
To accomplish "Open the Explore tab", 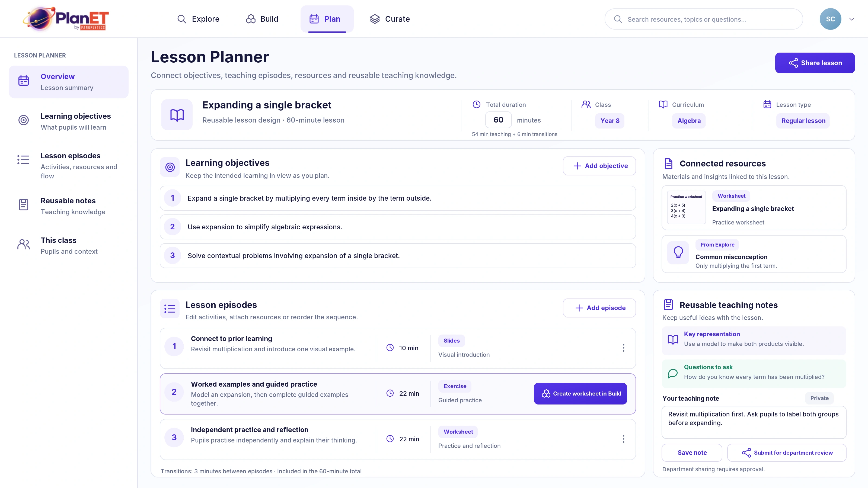I will [199, 19].
